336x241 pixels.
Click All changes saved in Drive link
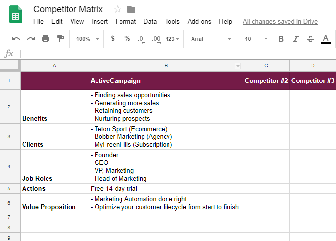tap(280, 21)
